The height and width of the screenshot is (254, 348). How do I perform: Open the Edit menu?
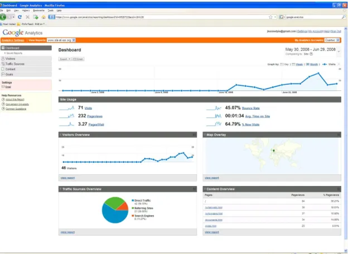[8, 11]
